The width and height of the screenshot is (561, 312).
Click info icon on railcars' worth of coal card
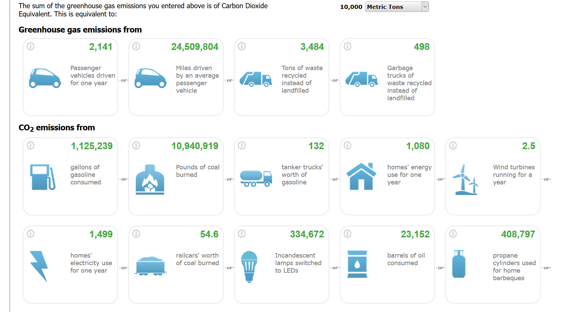(136, 234)
